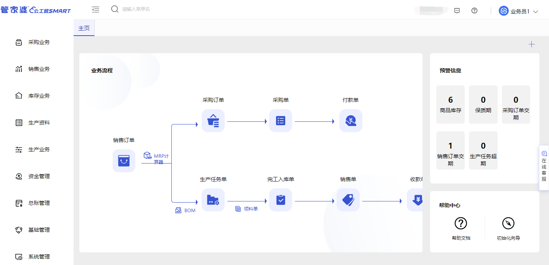Open the 保质期 warning card
549x265 pixels.
point(483,105)
